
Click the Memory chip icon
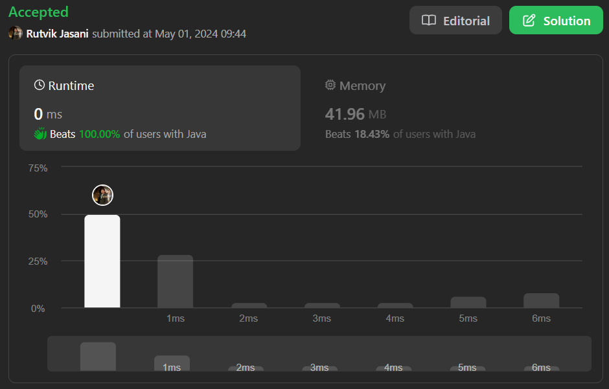click(330, 85)
